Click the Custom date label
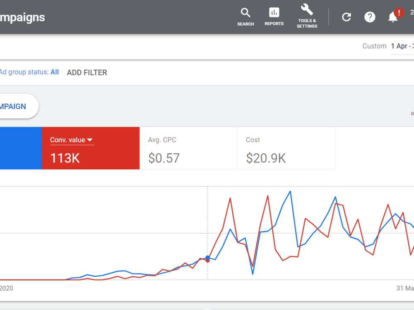 coord(374,46)
